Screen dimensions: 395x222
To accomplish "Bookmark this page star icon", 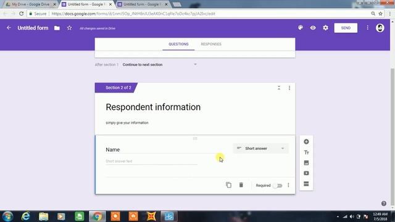I will 380,14.
